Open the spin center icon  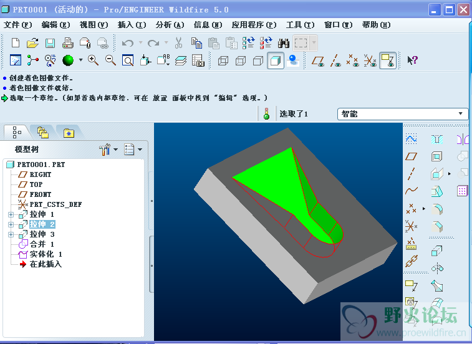coord(32,60)
